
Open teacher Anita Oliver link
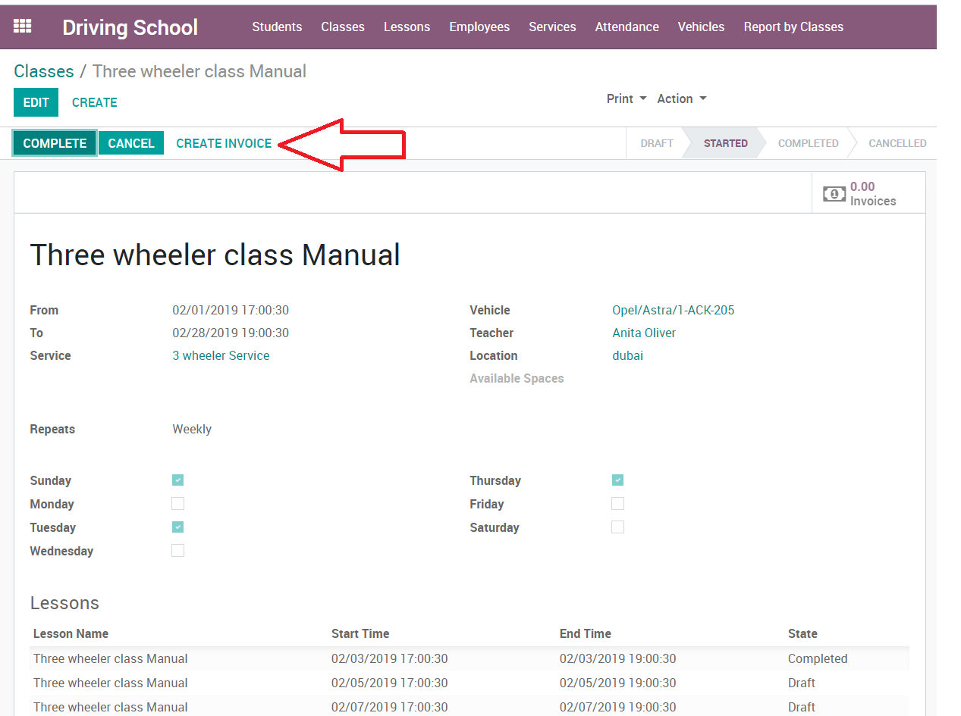coord(644,333)
